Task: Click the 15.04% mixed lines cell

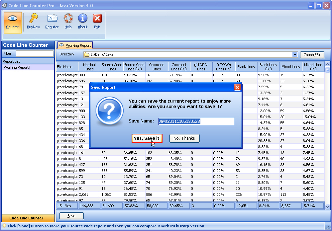Action: pos(313,117)
